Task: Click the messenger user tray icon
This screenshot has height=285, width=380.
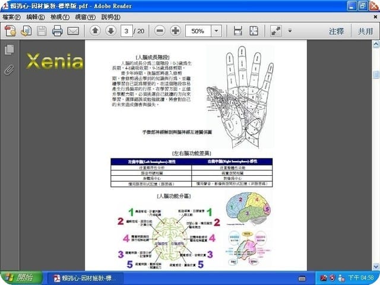Action: coord(341,278)
